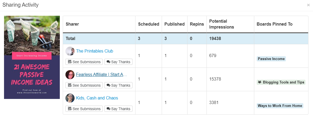Click Fearless Affiliate profile avatar
Screen dimensions: 313x124
pos(70,75)
